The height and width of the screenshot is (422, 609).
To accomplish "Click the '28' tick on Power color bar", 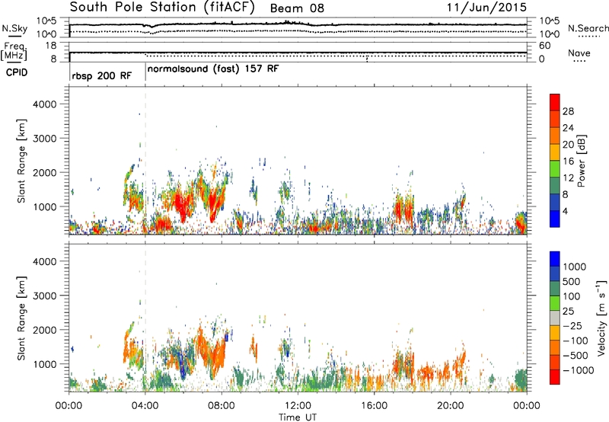I will click(568, 111).
